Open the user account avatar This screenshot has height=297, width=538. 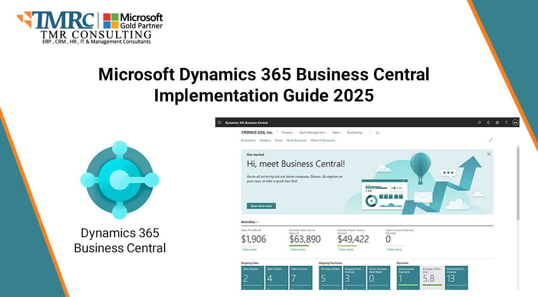(515, 122)
